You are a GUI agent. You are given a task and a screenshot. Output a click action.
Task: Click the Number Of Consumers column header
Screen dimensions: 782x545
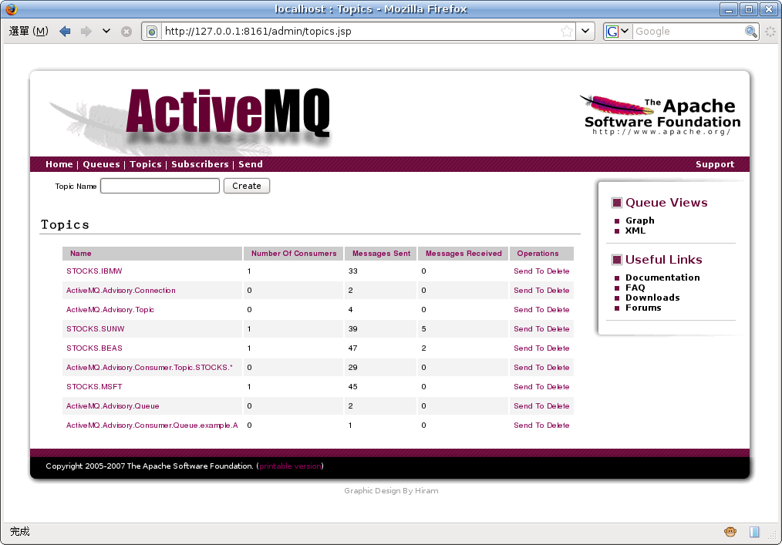pyautogui.click(x=294, y=254)
